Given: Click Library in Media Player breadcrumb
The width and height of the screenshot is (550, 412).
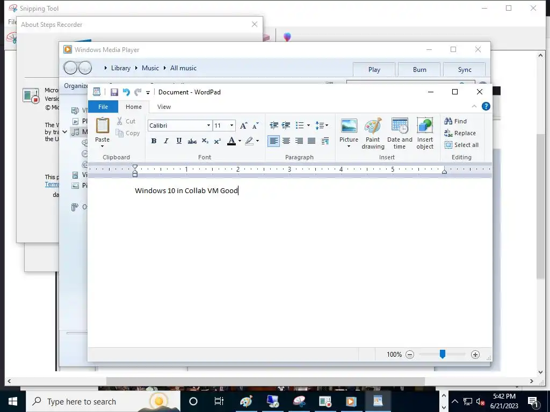Looking at the screenshot, I should point(121,68).
